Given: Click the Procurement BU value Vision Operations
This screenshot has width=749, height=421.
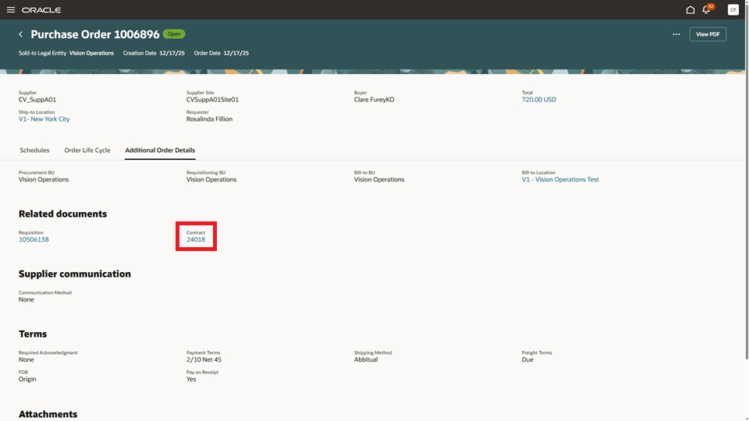Looking at the screenshot, I should point(44,179).
